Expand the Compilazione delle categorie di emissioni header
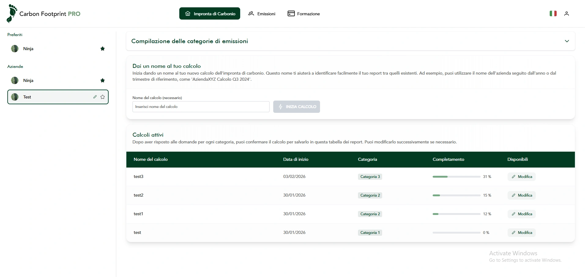Image resolution: width=585 pixels, height=277 pixels. [x=189, y=41]
